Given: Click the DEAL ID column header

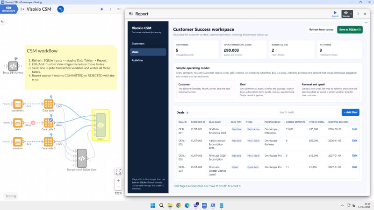Looking at the screenshot, I should [x=182, y=122].
